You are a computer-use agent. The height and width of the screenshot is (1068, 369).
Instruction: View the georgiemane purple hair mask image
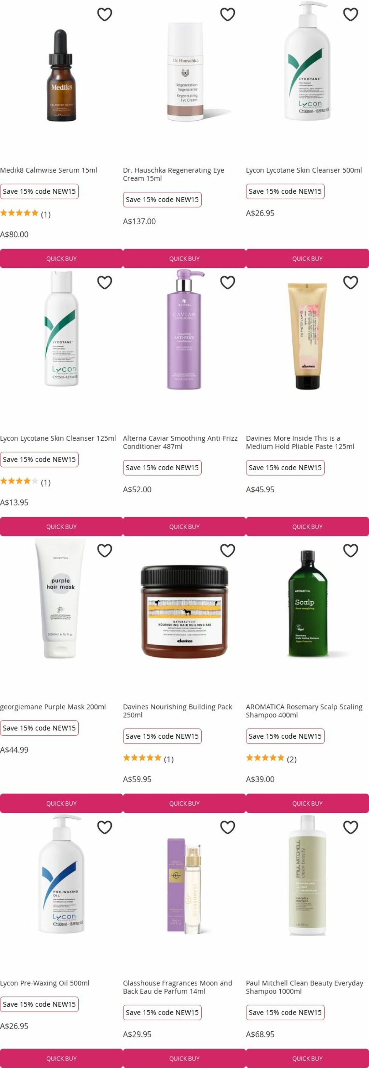click(x=61, y=598)
